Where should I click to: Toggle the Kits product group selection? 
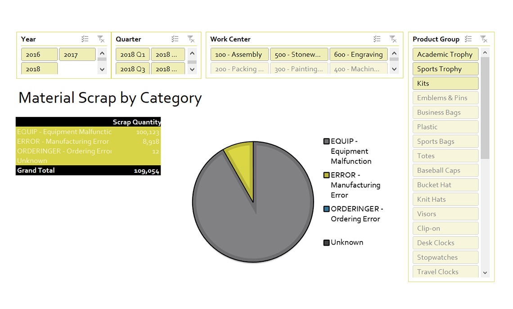pyautogui.click(x=445, y=83)
